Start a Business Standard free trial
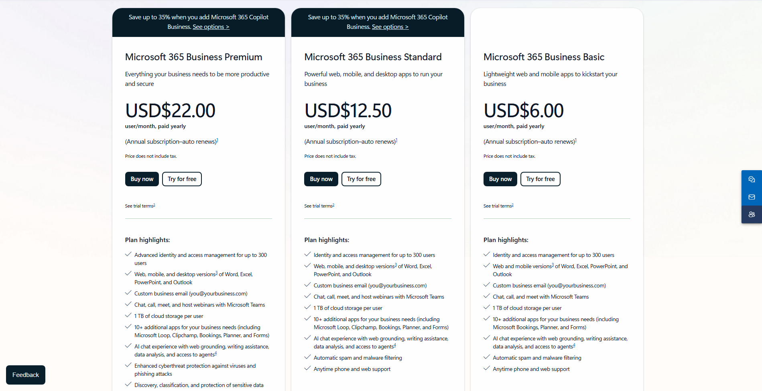 (x=361, y=179)
